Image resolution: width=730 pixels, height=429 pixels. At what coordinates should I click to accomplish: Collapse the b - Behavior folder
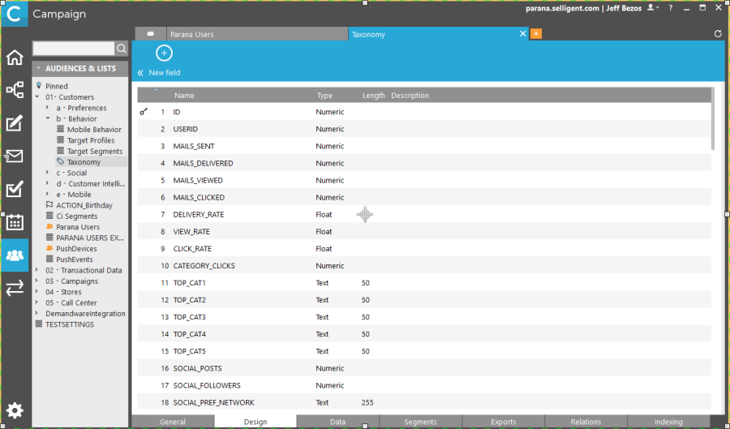point(48,119)
